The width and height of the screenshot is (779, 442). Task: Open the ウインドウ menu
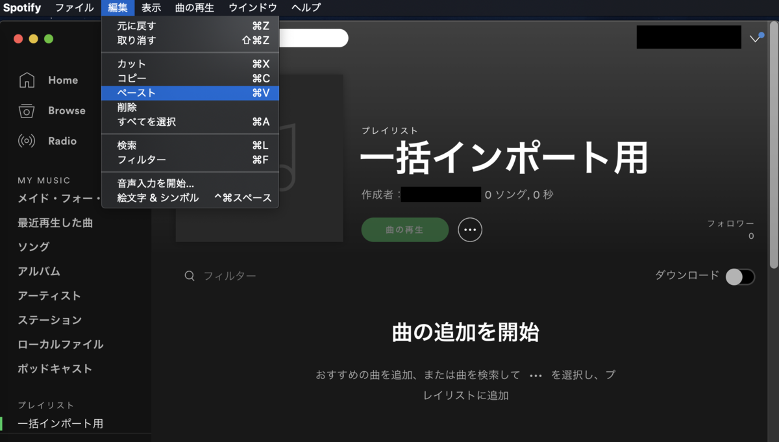pos(253,8)
